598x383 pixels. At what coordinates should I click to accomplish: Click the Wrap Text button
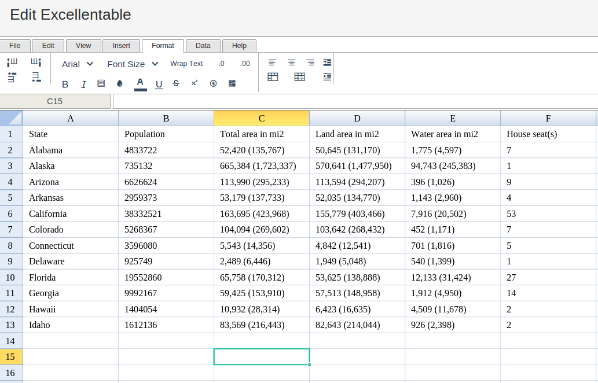pos(186,64)
